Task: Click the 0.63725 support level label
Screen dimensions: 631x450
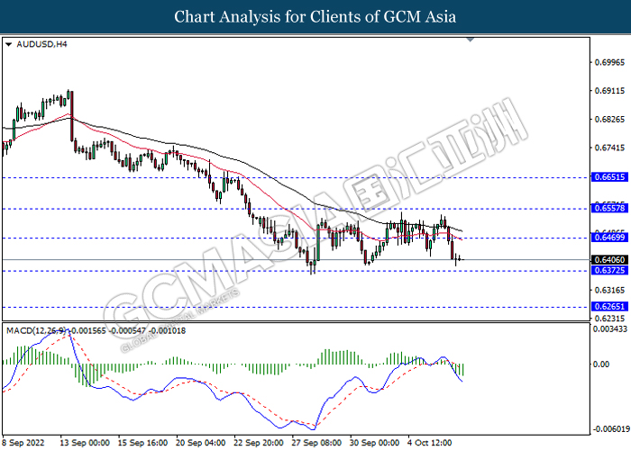Action: point(609,270)
